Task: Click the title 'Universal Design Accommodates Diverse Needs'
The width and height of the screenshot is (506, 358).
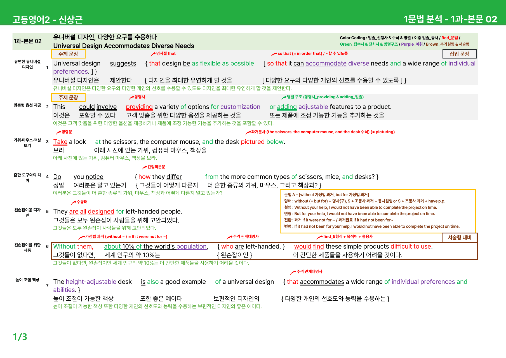Action: pos(124,46)
